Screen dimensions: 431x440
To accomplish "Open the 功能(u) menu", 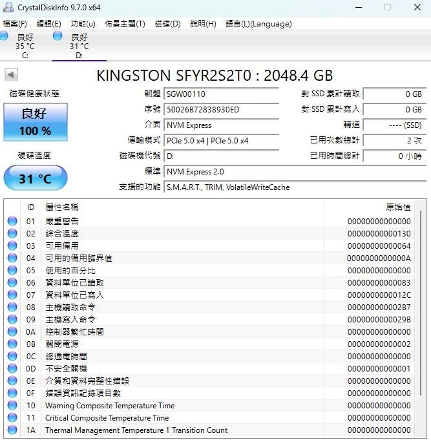I will click(83, 24).
